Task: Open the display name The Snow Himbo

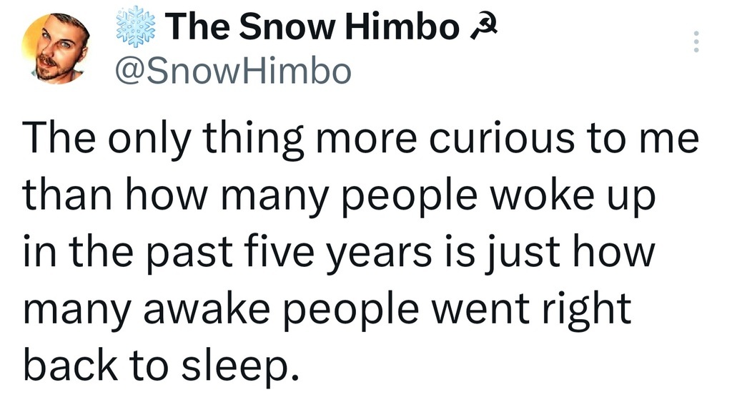Action: click(312, 27)
